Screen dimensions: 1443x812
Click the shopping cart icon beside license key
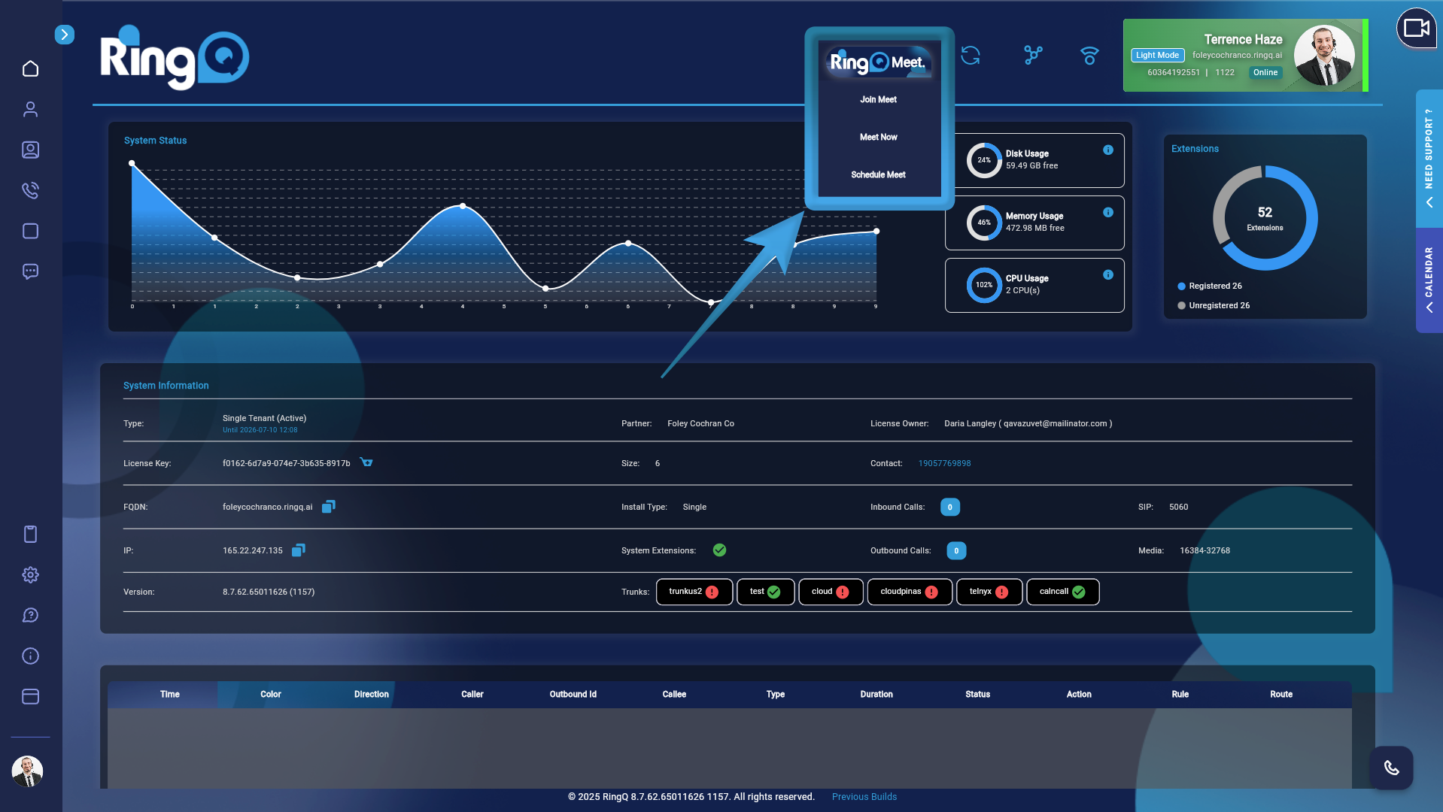pyautogui.click(x=366, y=462)
